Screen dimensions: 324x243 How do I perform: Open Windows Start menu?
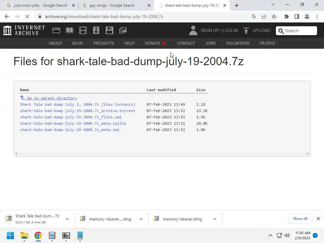[x=10, y=235]
